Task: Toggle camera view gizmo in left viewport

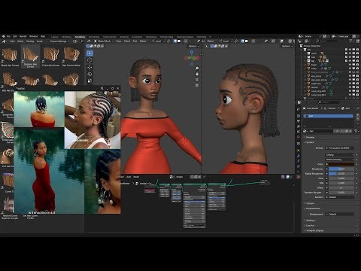Action: [197, 80]
